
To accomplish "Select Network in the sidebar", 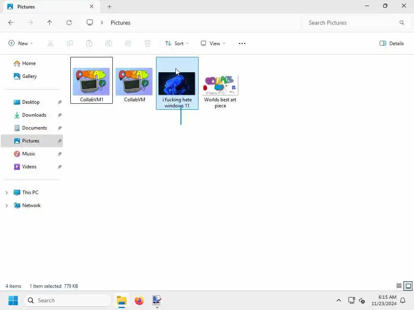I will click(27, 205).
